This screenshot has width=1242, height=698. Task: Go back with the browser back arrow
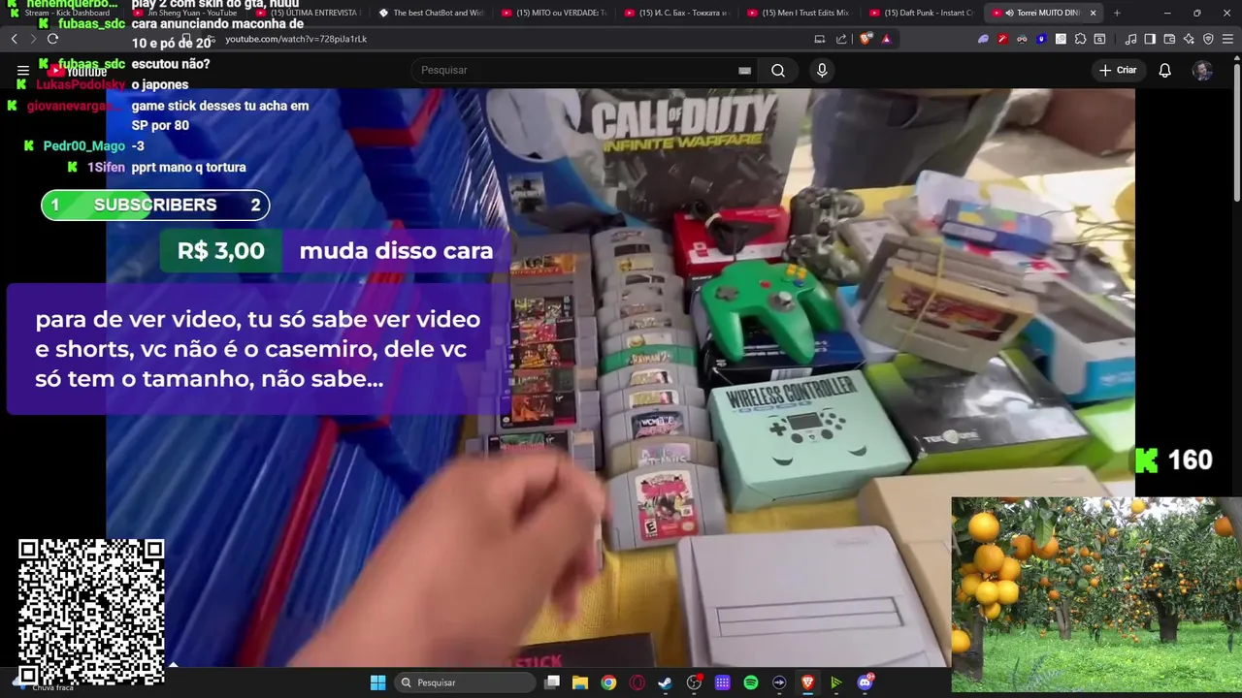(x=14, y=39)
